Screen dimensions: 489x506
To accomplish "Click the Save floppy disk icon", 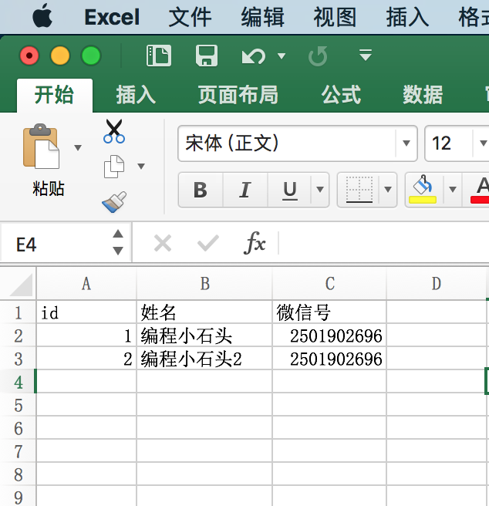I will click(207, 56).
